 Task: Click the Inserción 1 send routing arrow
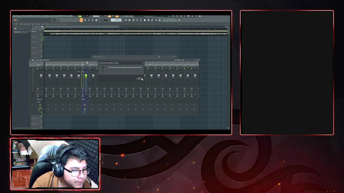48,109
